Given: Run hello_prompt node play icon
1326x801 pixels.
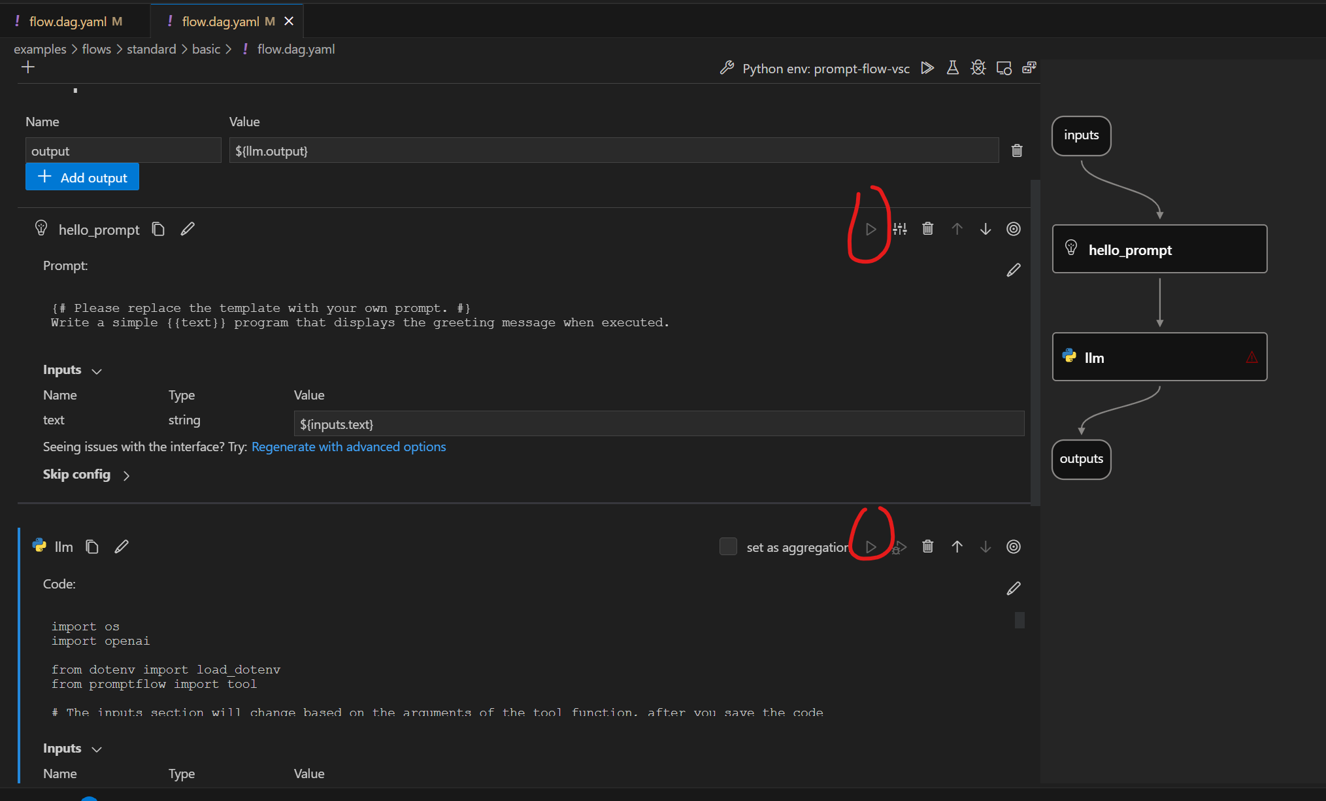Looking at the screenshot, I should tap(870, 230).
